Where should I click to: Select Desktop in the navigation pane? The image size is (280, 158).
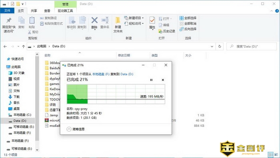pos(14,108)
